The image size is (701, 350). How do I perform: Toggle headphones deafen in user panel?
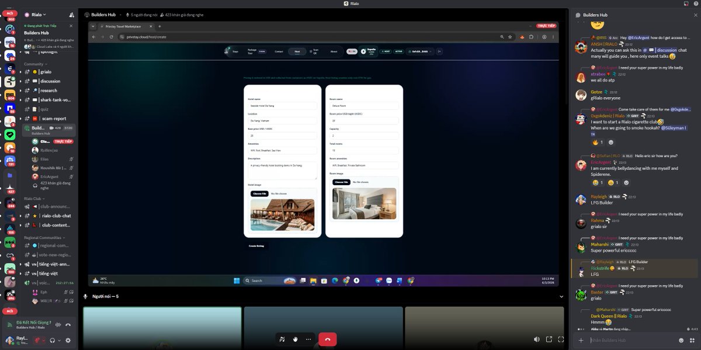[53, 340]
